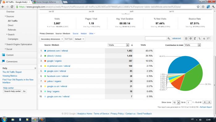This screenshot has width=216, height=122.
Task: Switch to the pivot table view icon
Action: [208, 39]
